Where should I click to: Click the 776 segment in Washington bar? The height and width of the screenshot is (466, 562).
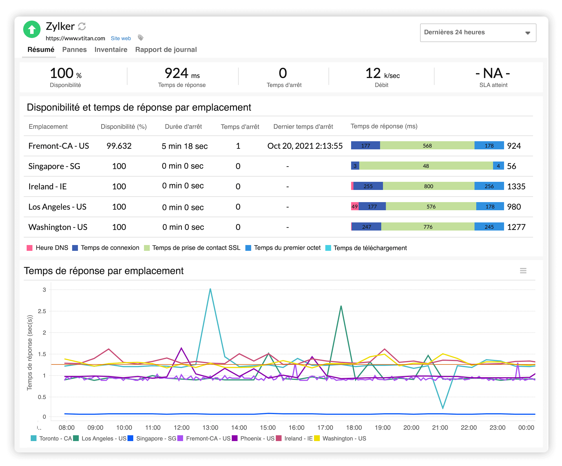click(x=428, y=226)
